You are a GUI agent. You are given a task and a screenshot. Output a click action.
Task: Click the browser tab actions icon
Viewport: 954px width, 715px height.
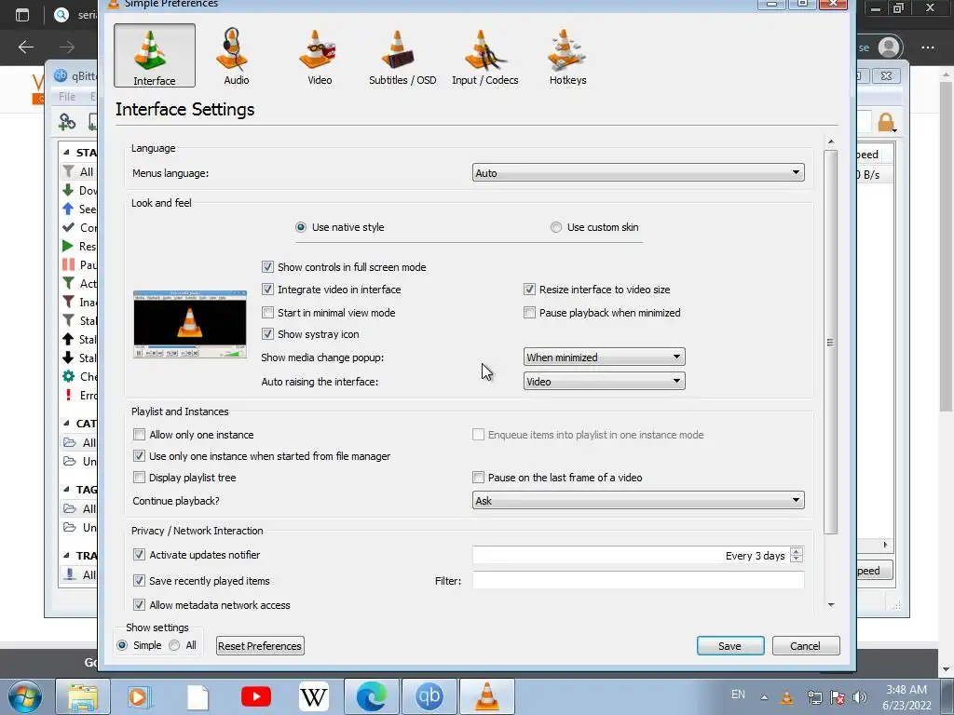[22, 15]
